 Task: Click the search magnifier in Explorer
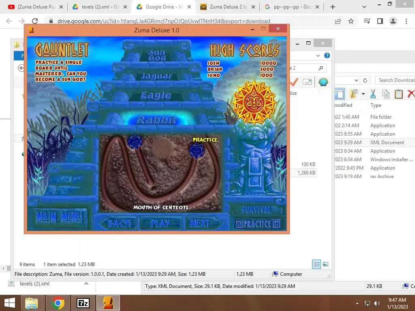(321, 68)
